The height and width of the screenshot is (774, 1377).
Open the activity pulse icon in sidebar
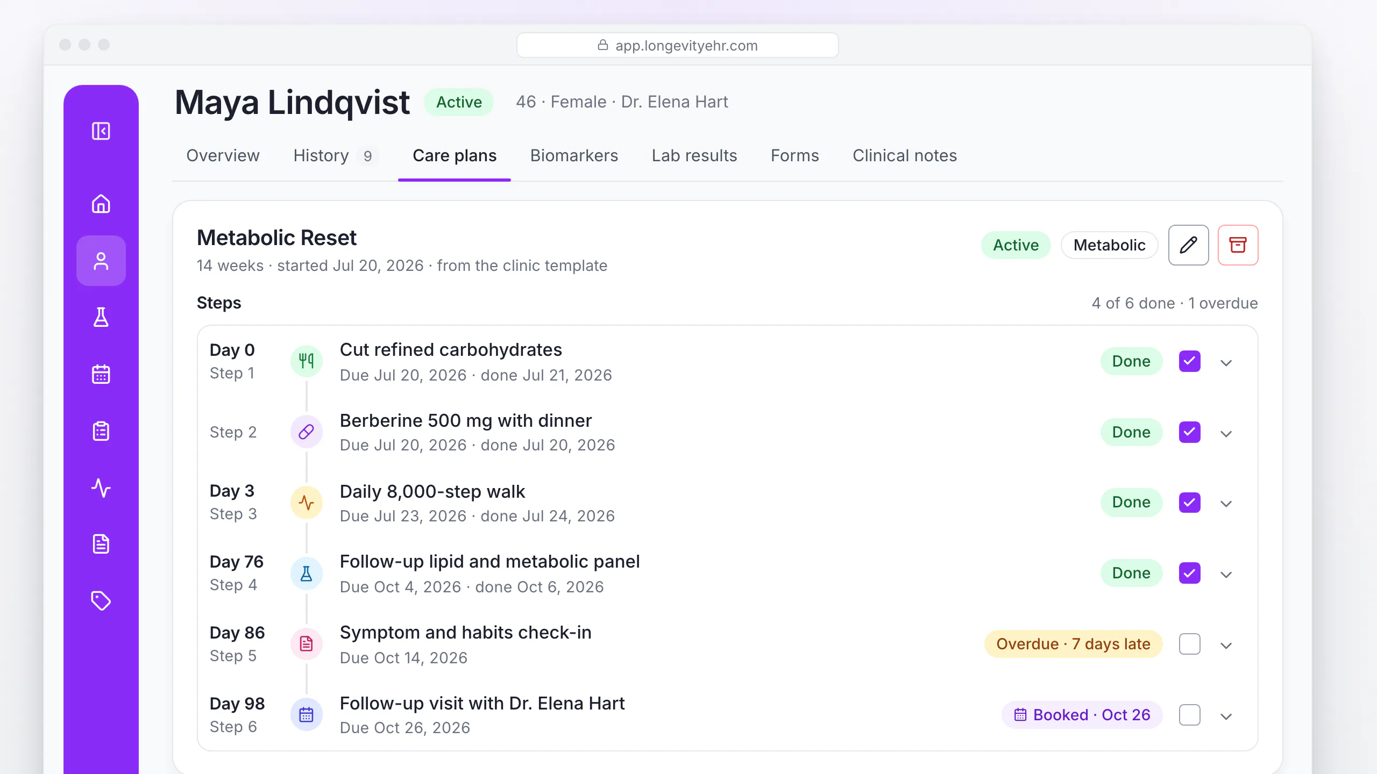(x=101, y=488)
